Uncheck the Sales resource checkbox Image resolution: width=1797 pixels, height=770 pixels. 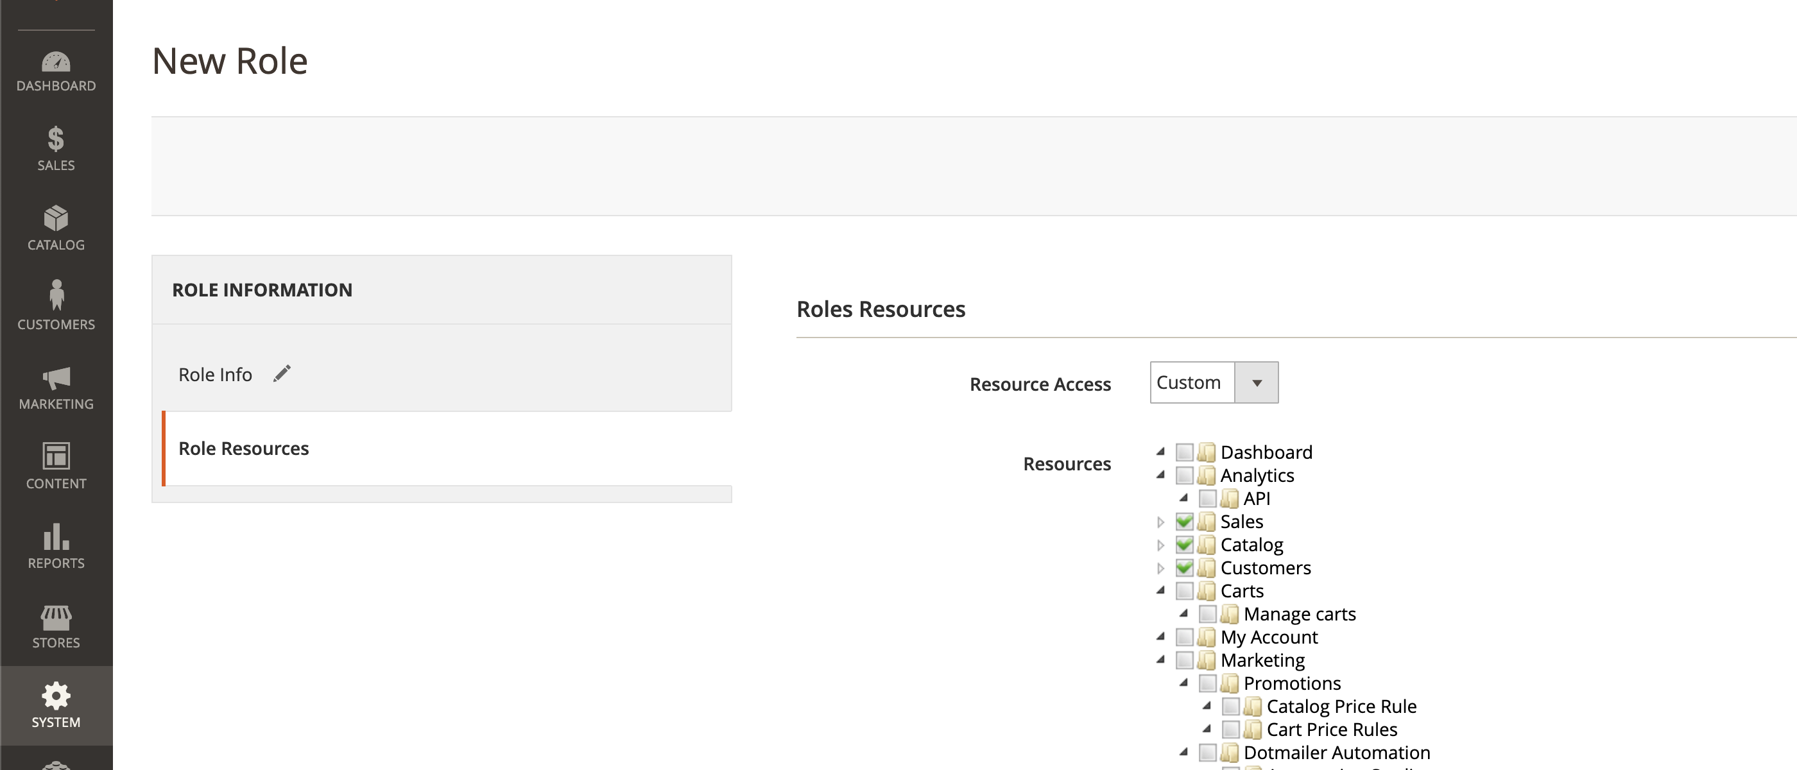click(1184, 522)
